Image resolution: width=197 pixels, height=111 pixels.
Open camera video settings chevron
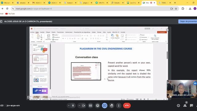(x=79, y=105)
